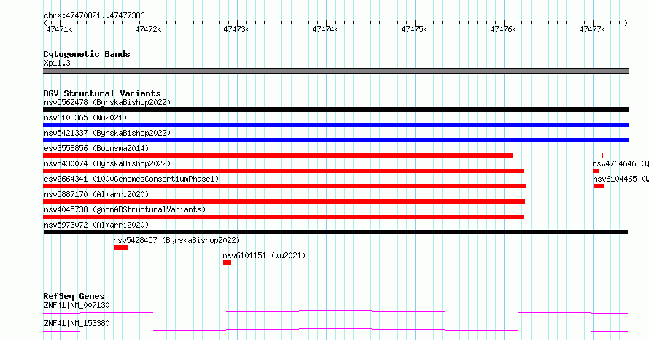Click the ruler's left arrowhead

[45, 23]
